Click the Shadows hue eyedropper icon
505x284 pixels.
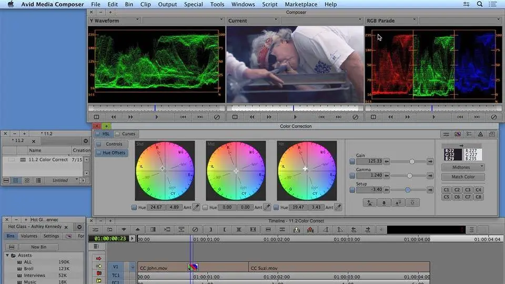click(196, 207)
